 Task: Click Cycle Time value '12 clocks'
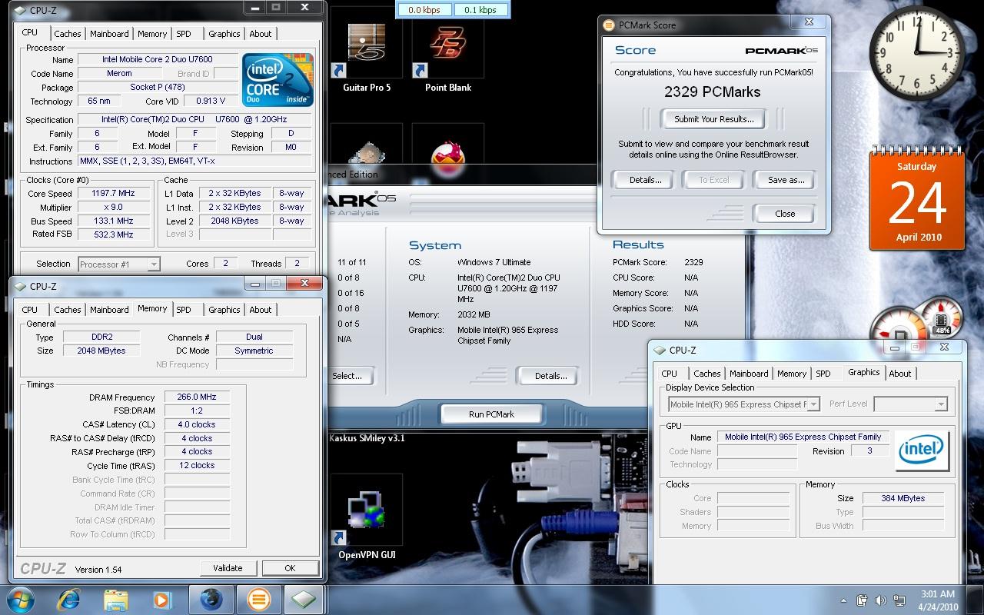pyautogui.click(x=197, y=465)
